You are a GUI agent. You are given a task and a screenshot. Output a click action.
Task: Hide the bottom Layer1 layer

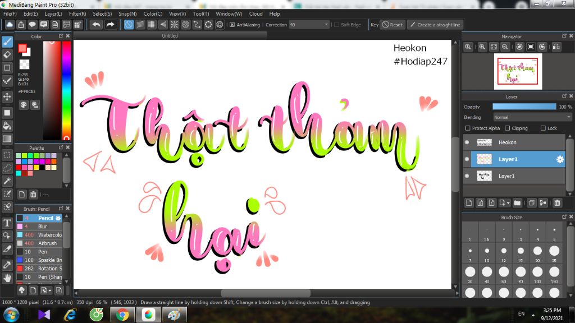pyautogui.click(x=467, y=176)
